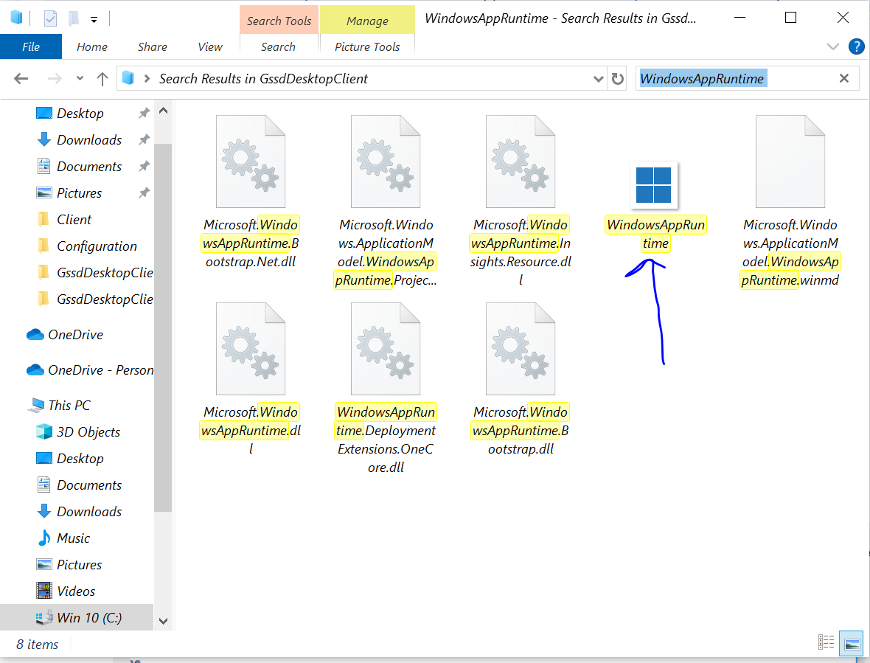Customize Quick Access Toolbar dropdown
870x663 pixels.
coord(94,20)
